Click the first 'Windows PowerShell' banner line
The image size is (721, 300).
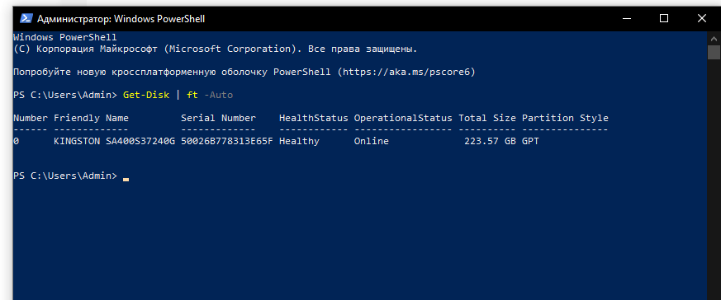65,37
